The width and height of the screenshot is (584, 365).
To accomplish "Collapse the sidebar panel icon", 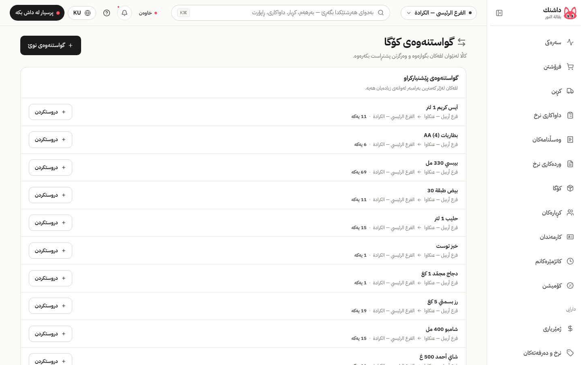I will tap(499, 13).
